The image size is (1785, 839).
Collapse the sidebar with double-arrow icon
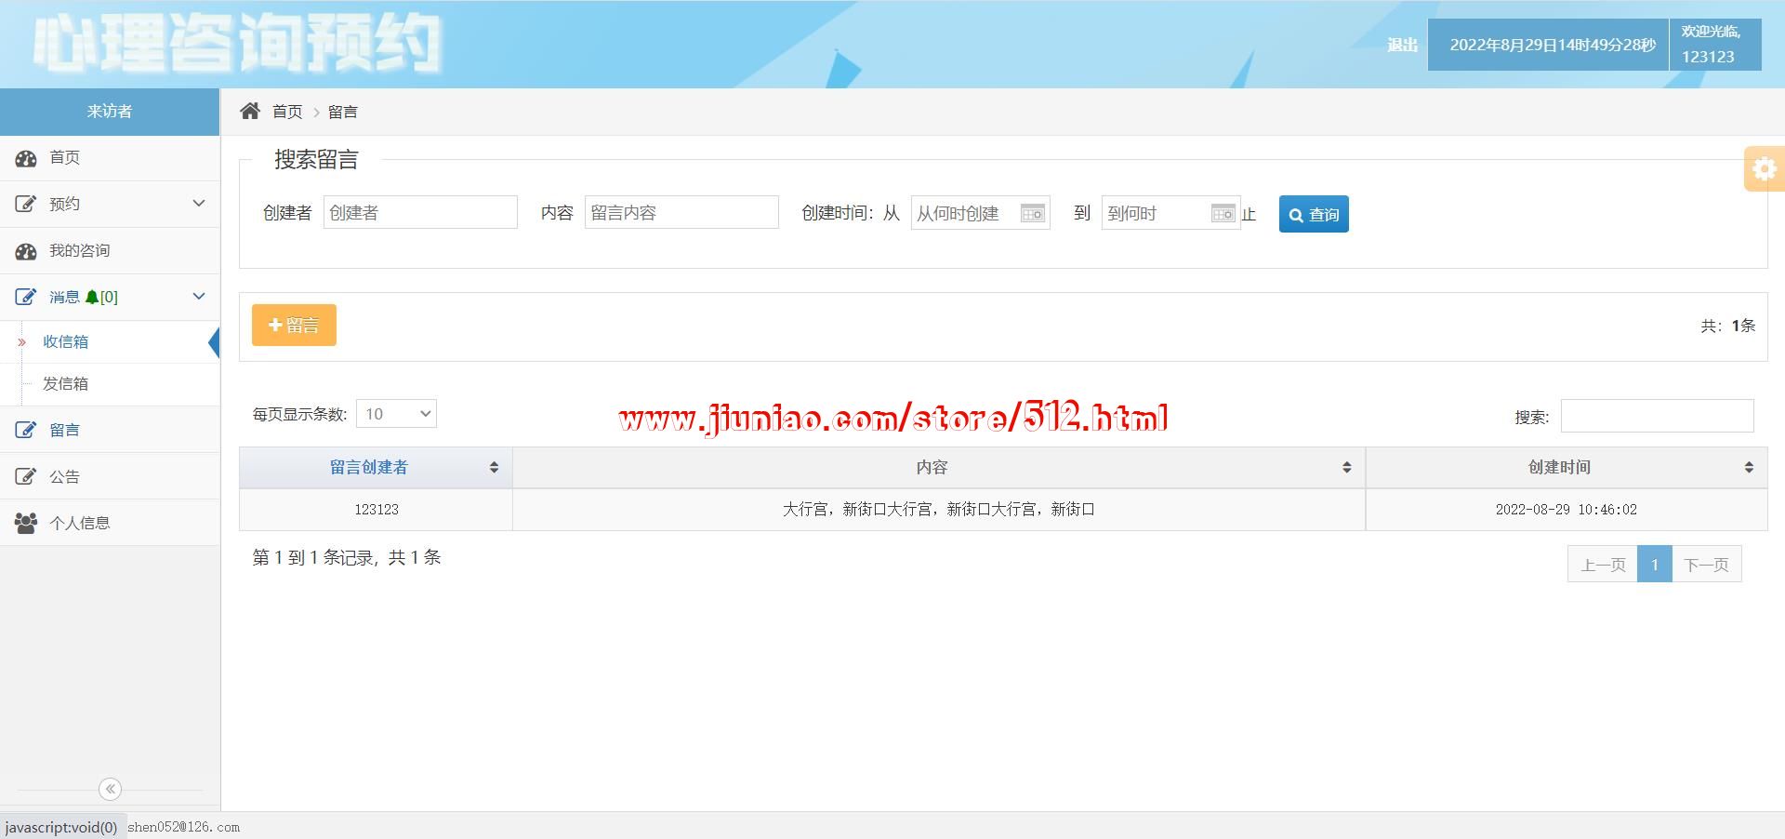pos(110,789)
